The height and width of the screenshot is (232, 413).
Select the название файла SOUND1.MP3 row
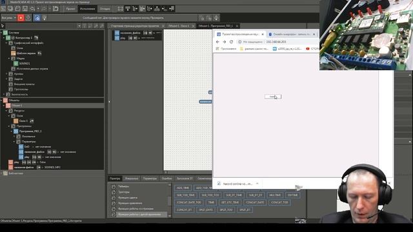[x=35, y=168]
